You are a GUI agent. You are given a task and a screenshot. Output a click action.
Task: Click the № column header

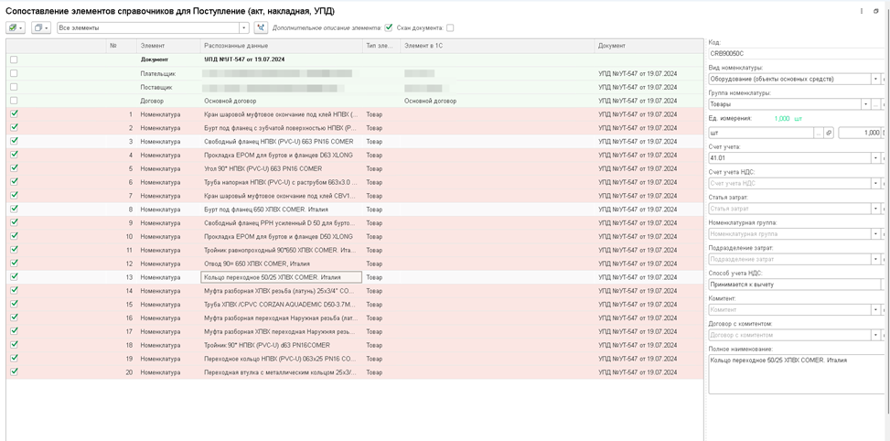(121, 46)
